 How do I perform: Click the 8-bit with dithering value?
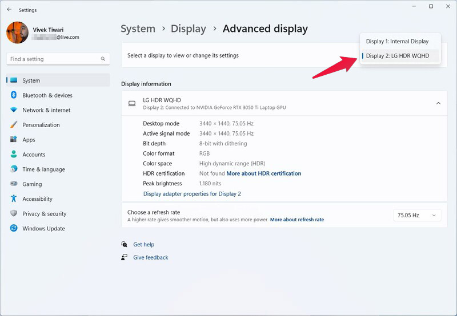tap(223, 143)
